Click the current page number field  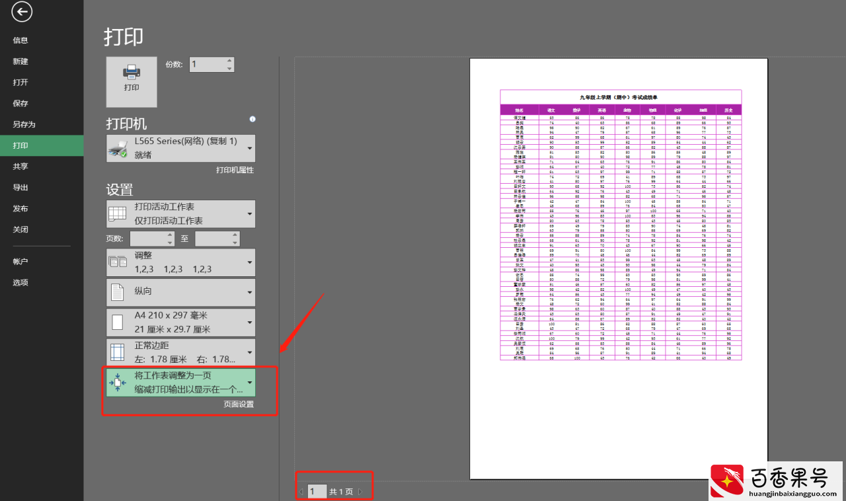pyautogui.click(x=317, y=491)
